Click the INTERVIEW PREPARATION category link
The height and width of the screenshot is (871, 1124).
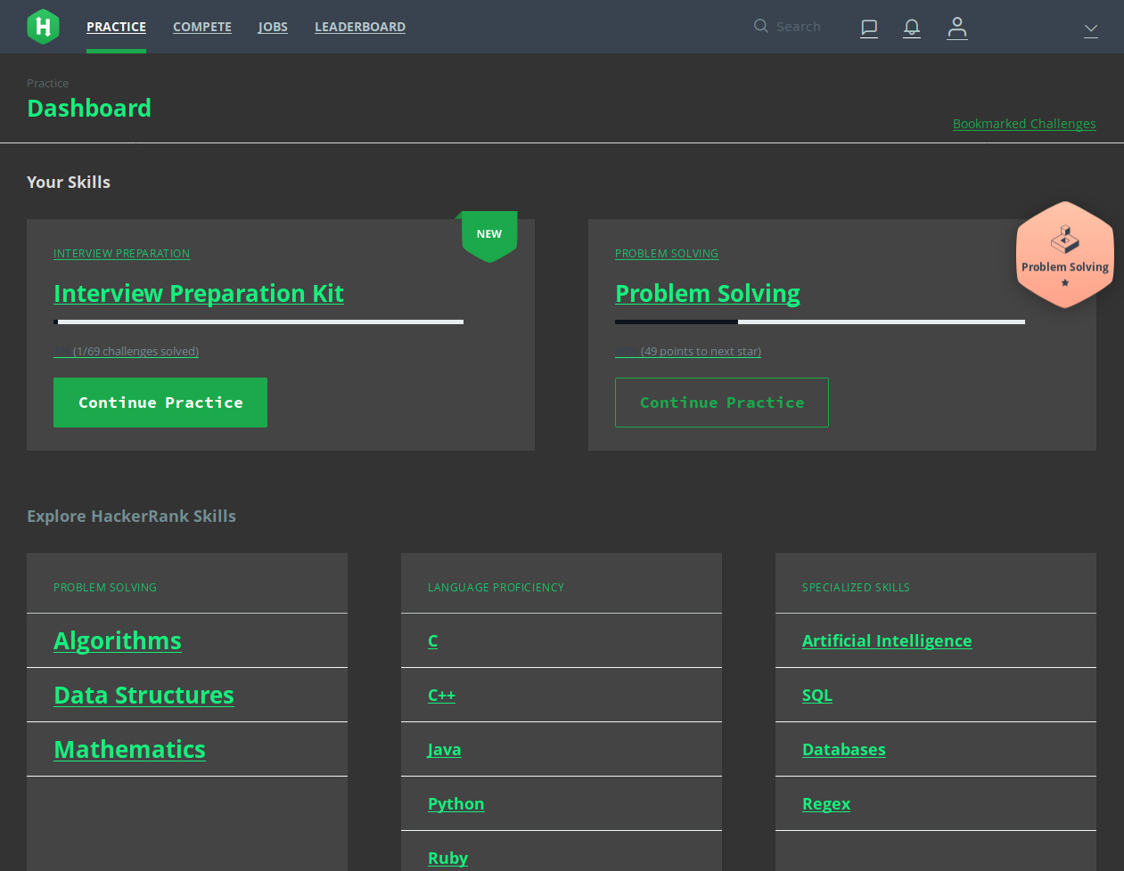[121, 254]
